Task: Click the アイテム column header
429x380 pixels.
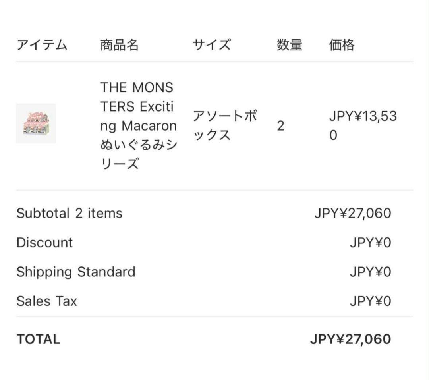Action: tap(42, 45)
